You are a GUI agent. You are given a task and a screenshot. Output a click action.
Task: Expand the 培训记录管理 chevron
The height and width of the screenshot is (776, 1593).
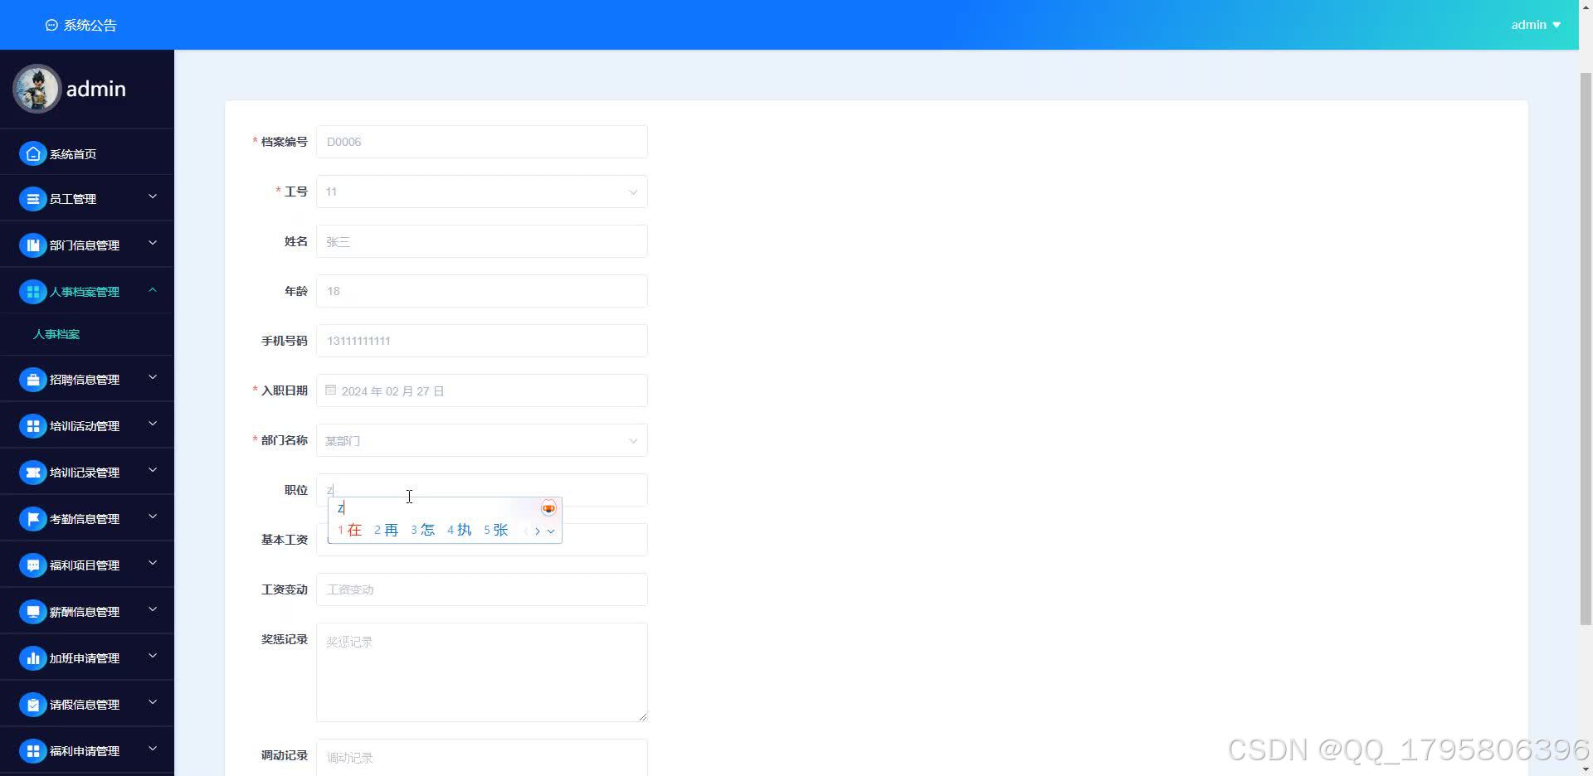pos(153,471)
